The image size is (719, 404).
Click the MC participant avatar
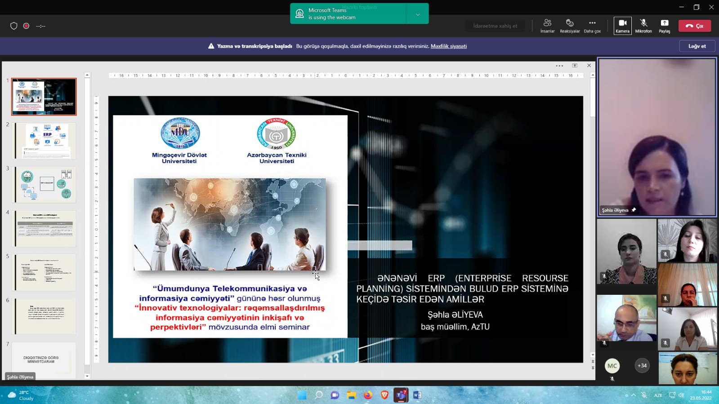point(612,366)
